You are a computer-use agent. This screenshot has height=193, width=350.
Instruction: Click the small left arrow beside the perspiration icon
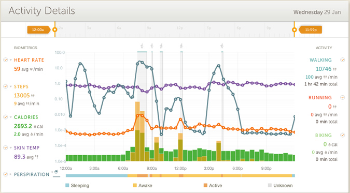tap(52, 172)
